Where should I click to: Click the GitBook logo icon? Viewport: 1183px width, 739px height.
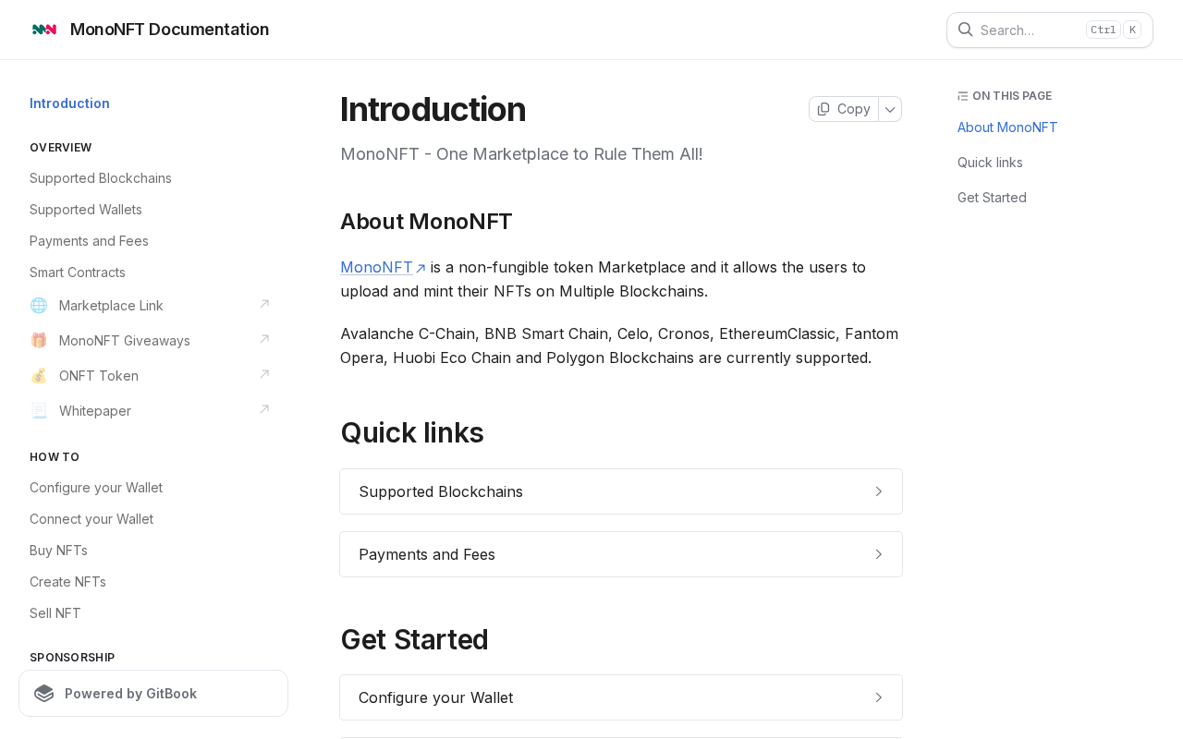[x=44, y=694]
